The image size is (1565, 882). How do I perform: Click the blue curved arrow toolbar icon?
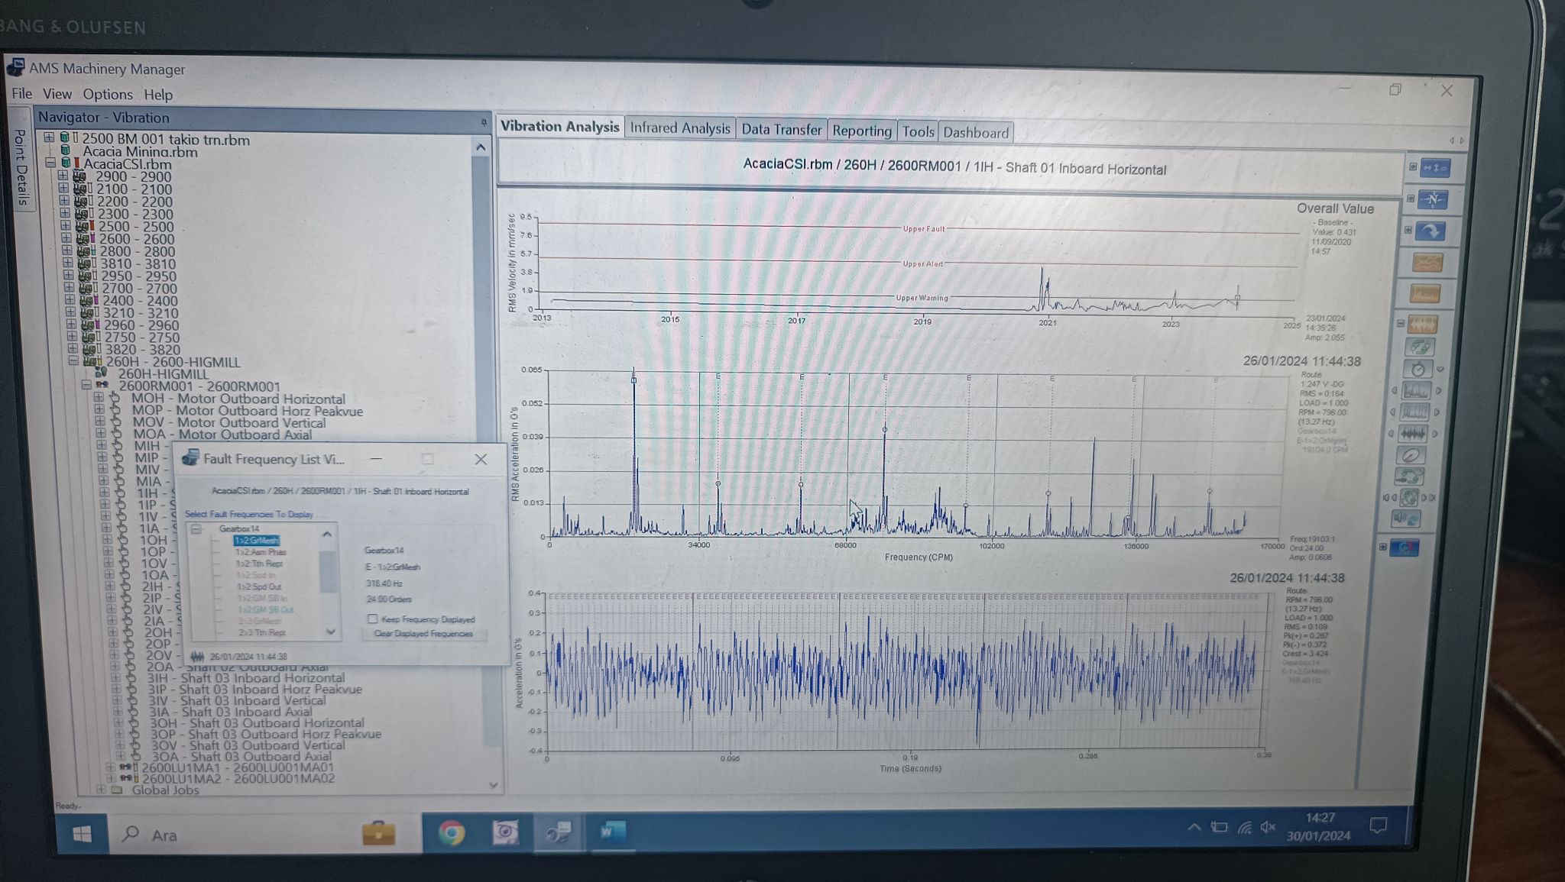click(1430, 231)
